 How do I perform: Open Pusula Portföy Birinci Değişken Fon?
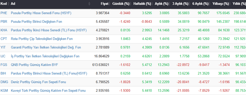coord(36,21)
